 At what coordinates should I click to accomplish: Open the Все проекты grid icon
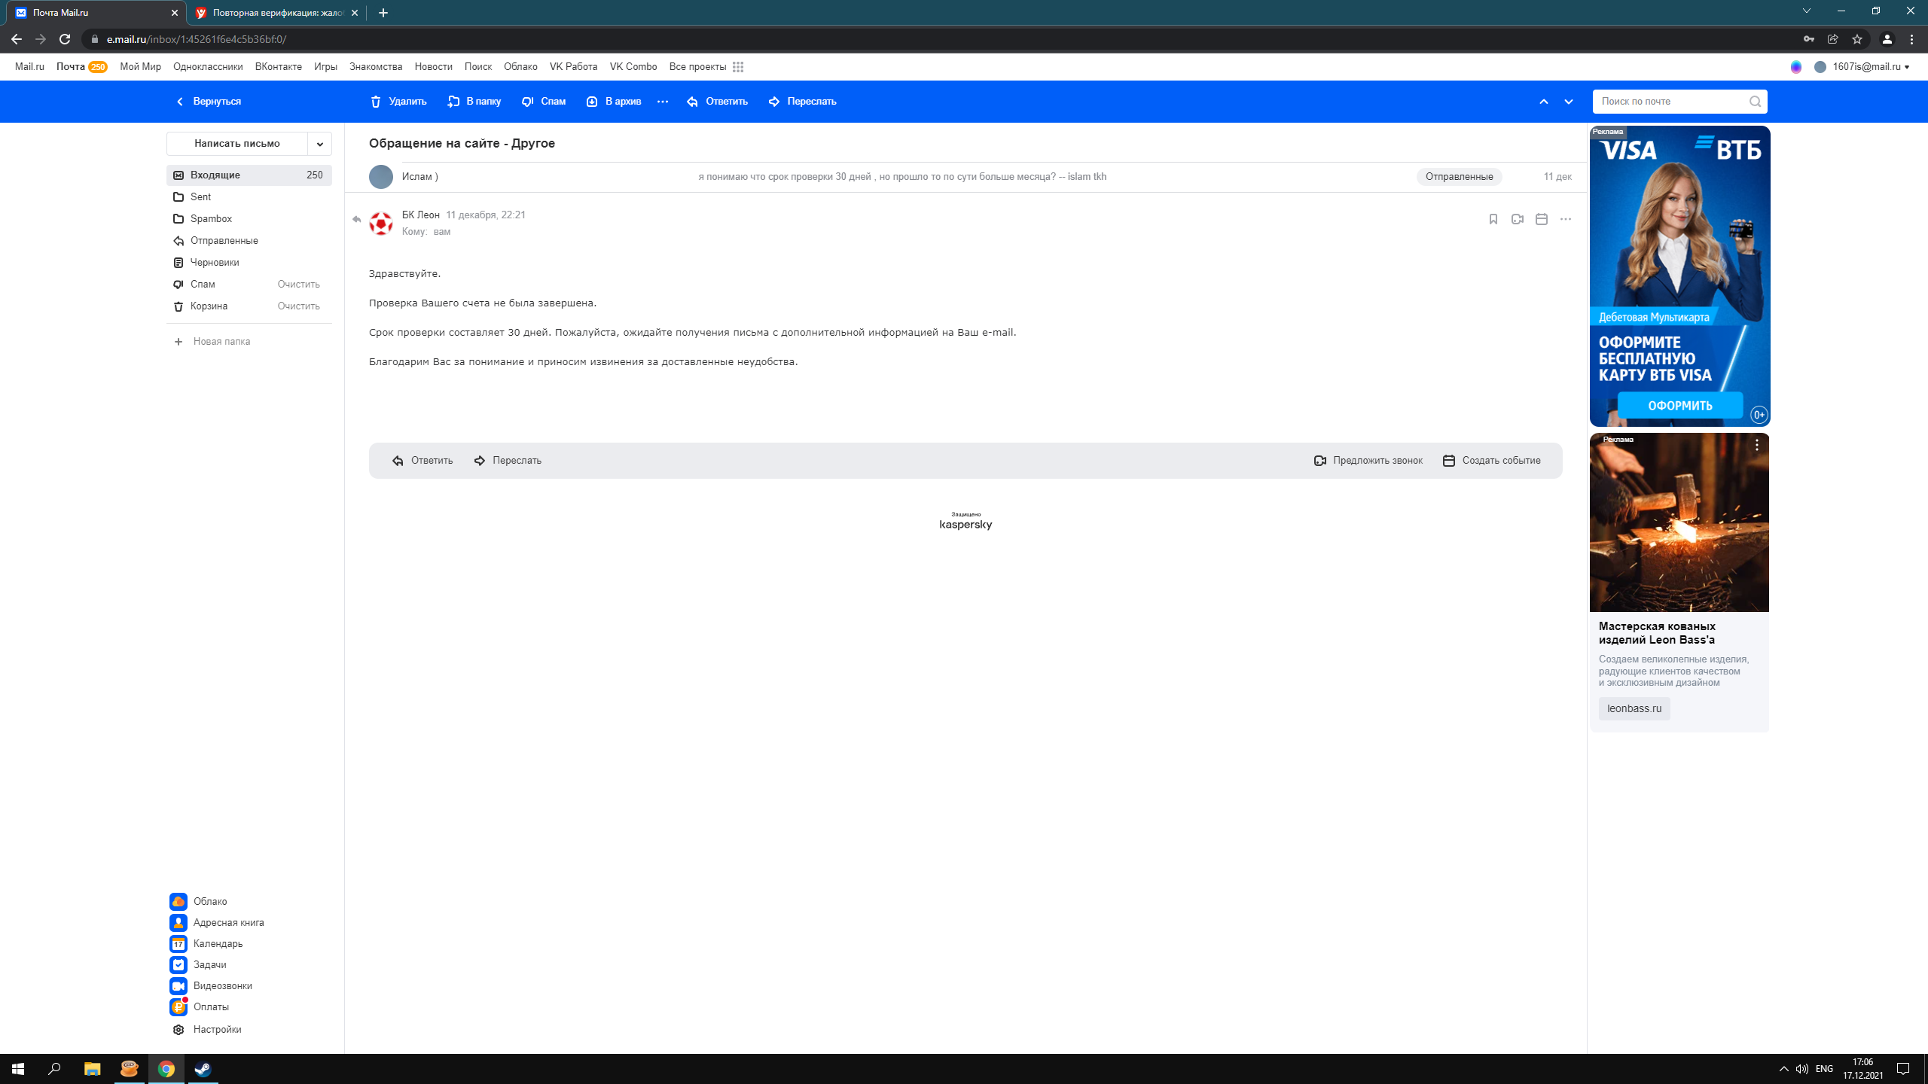point(738,67)
